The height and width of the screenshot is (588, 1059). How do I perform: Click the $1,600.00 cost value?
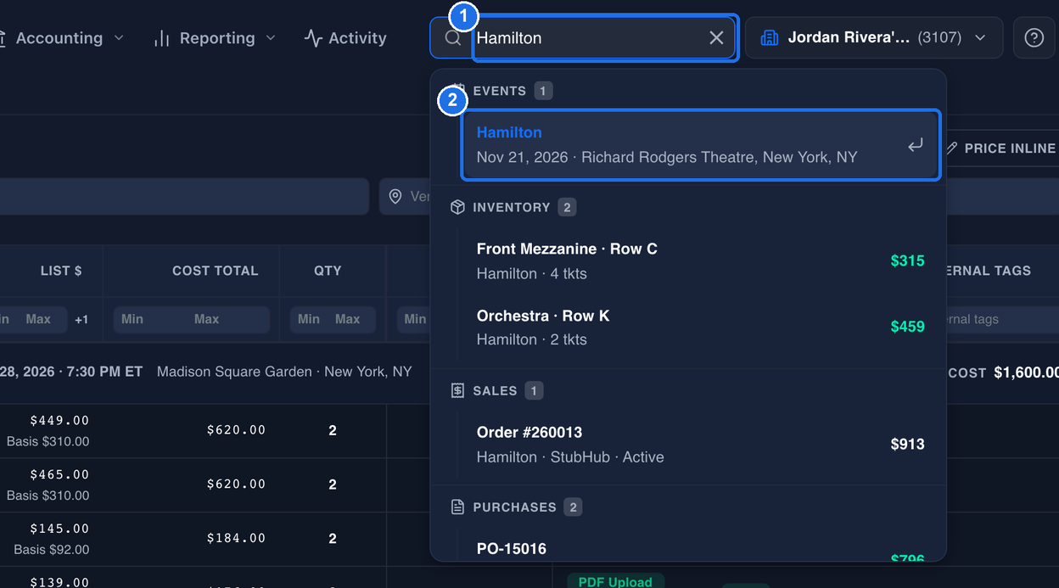pyautogui.click(x=1027, y=372)
